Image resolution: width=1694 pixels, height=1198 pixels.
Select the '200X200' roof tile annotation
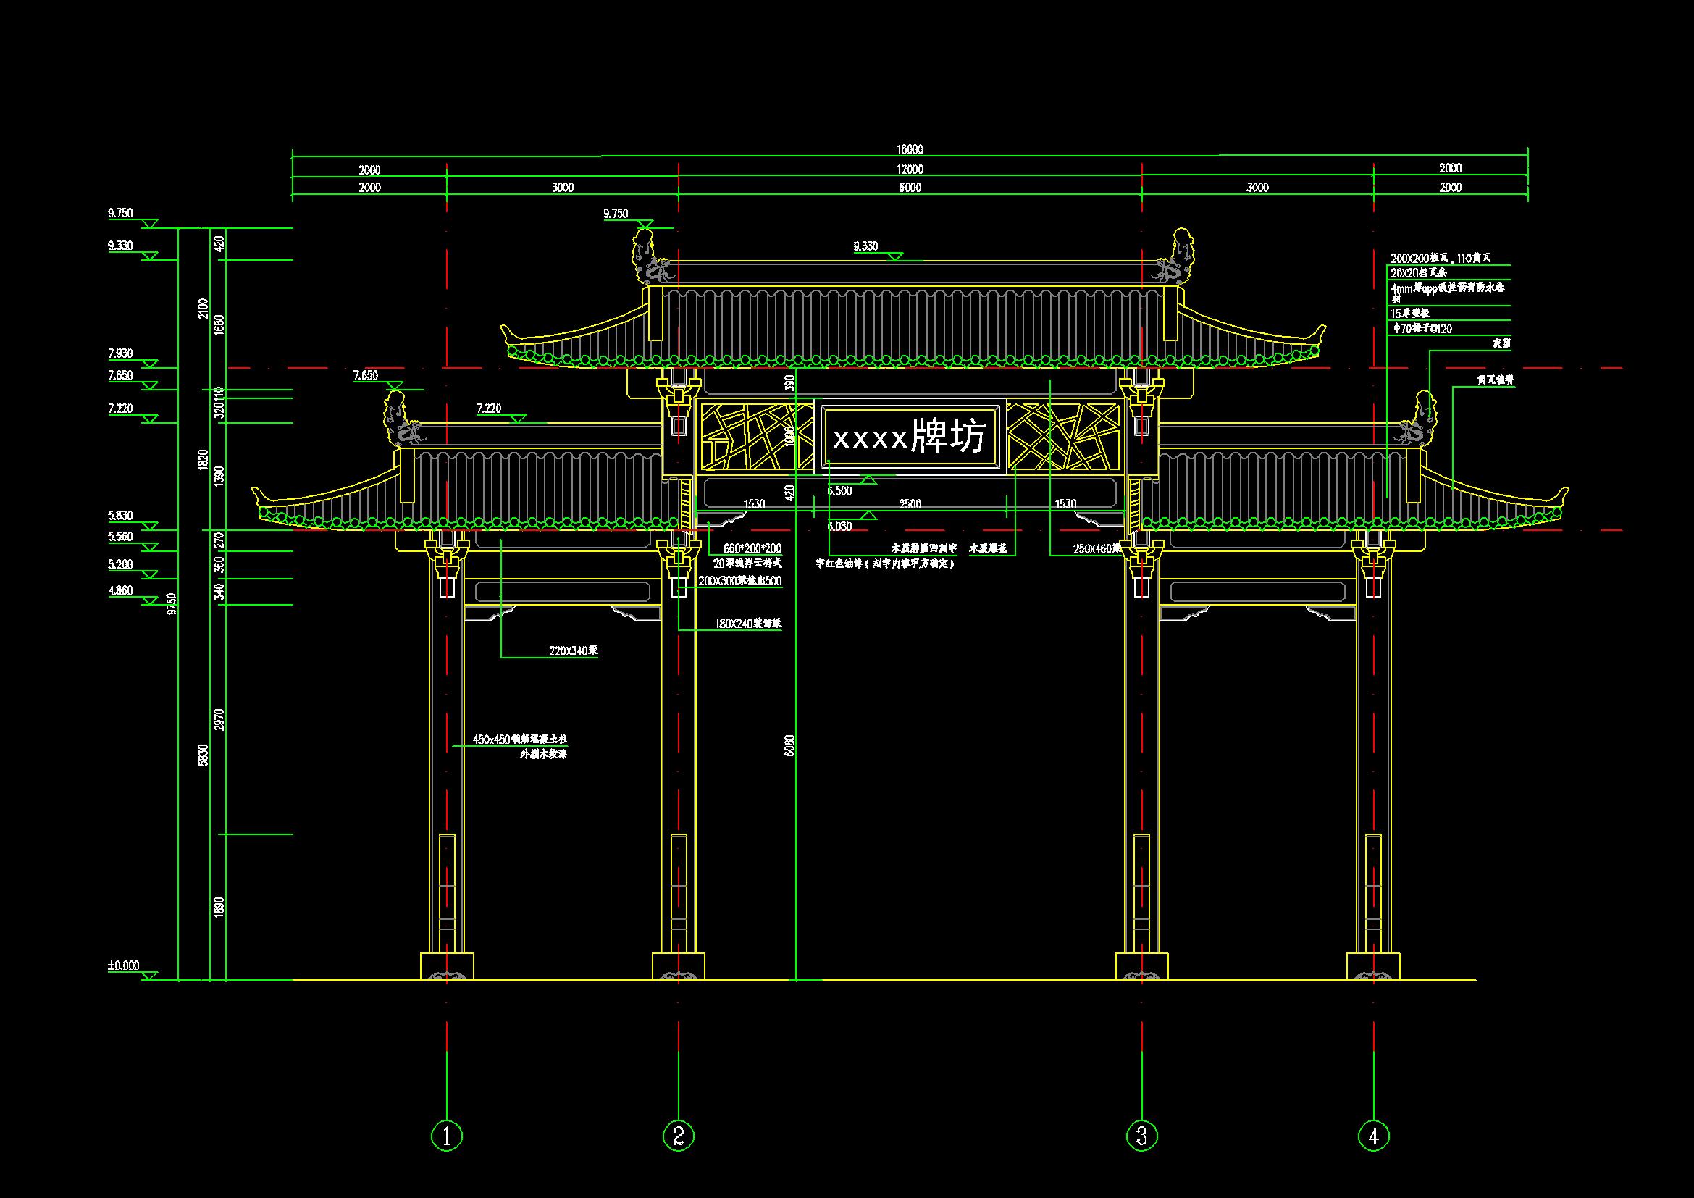coord(1441,258)
